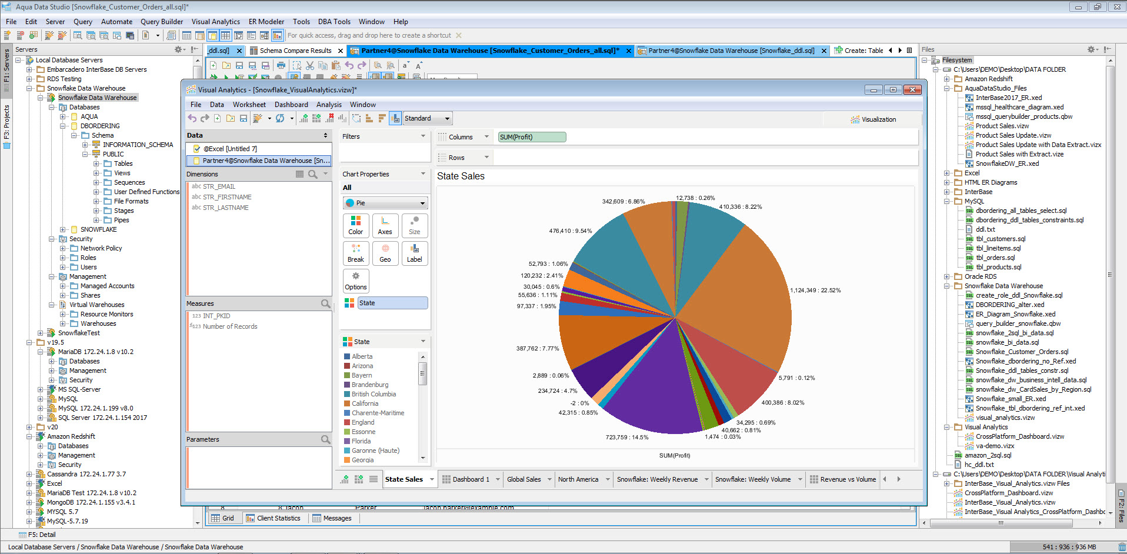Open the Chart Properties dropdown arrow

pos(423,173)
